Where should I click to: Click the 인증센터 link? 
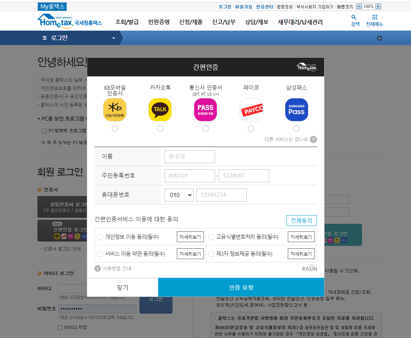[x=264, y=7]
